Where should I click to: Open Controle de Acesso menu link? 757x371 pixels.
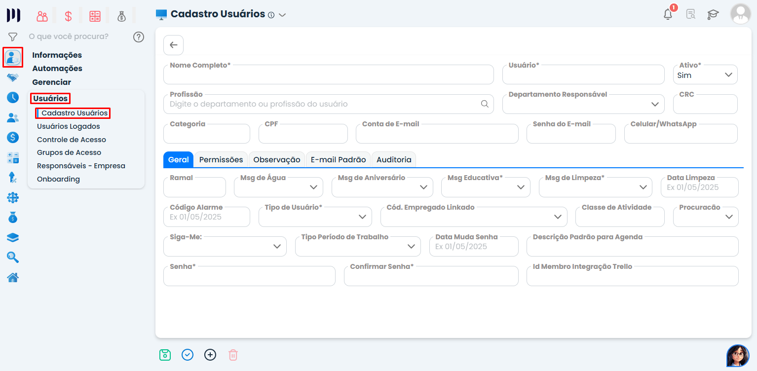tap(72, 140)
